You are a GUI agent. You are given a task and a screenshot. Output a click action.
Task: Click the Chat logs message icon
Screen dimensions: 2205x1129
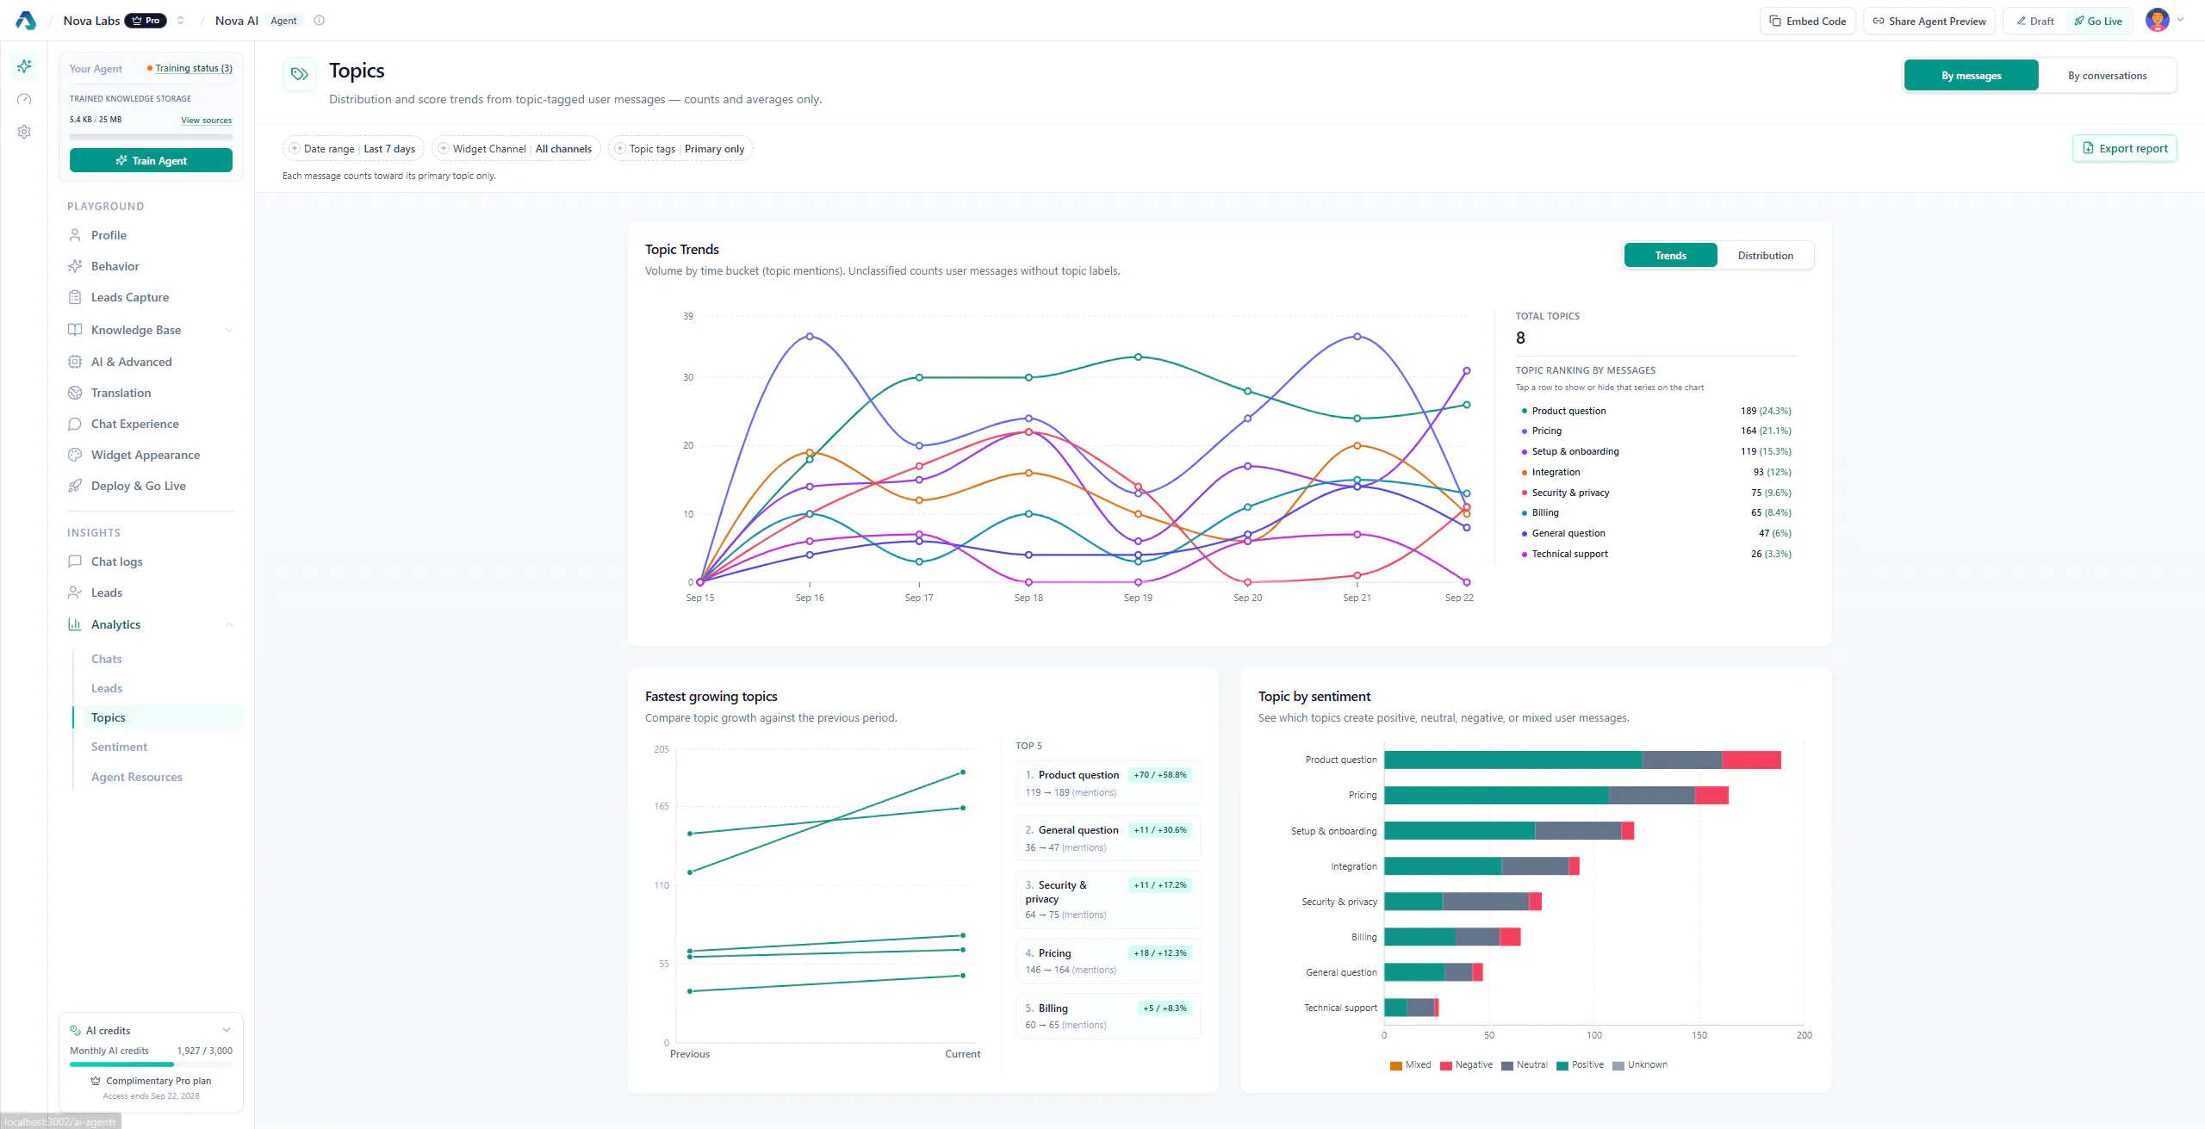pos(75,561)
